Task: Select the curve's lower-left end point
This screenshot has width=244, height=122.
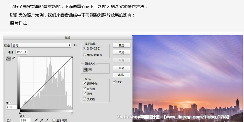Action: [20, 109]
